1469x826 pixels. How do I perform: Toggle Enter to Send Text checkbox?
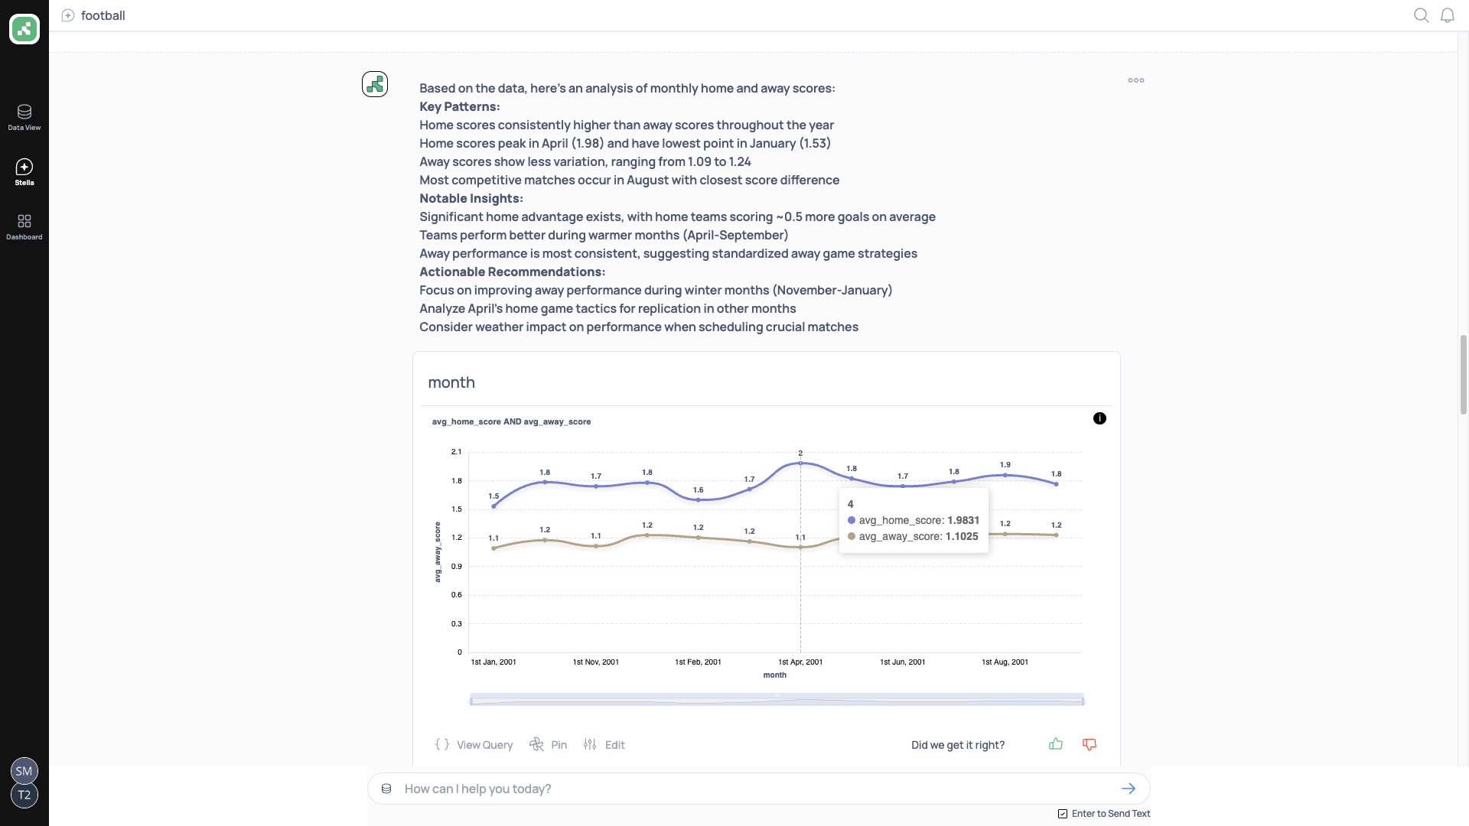click(x=1063, y=814)
